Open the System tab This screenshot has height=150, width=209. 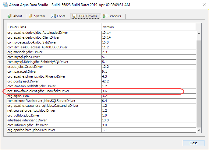tap(37, 16)
